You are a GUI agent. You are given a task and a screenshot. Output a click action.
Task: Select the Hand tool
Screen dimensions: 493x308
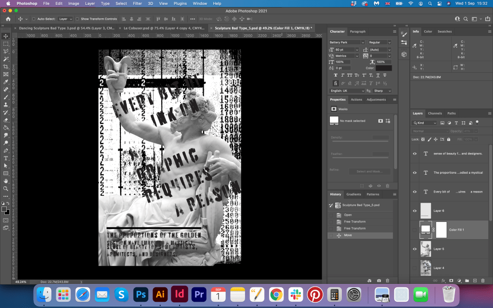tap(6, 181)
